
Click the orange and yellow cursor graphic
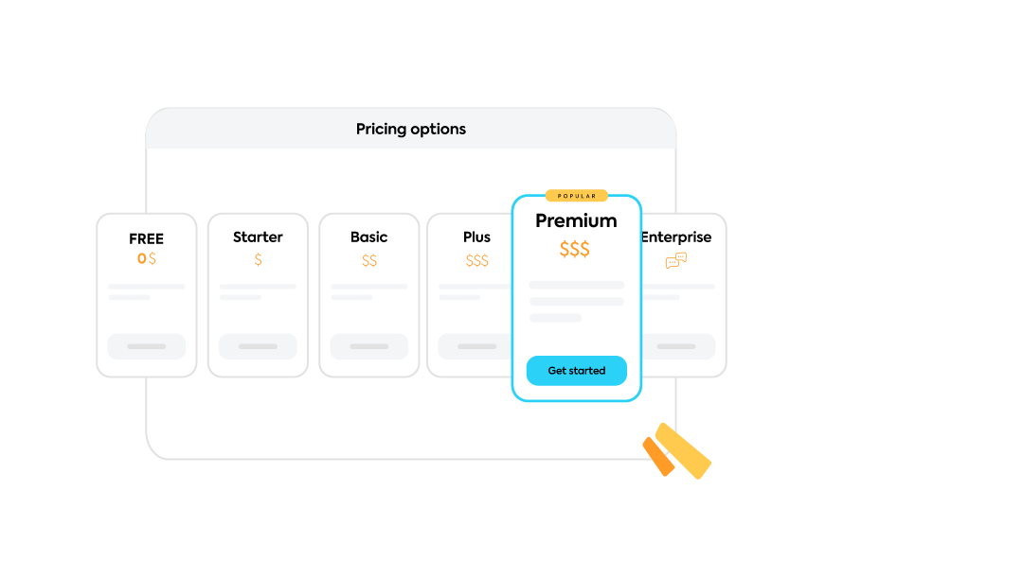677,451
